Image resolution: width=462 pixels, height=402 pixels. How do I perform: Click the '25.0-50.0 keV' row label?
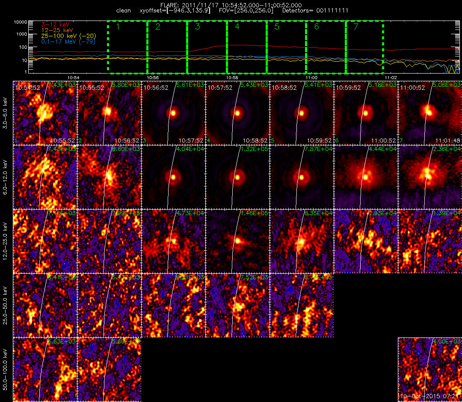pos(5,306)
